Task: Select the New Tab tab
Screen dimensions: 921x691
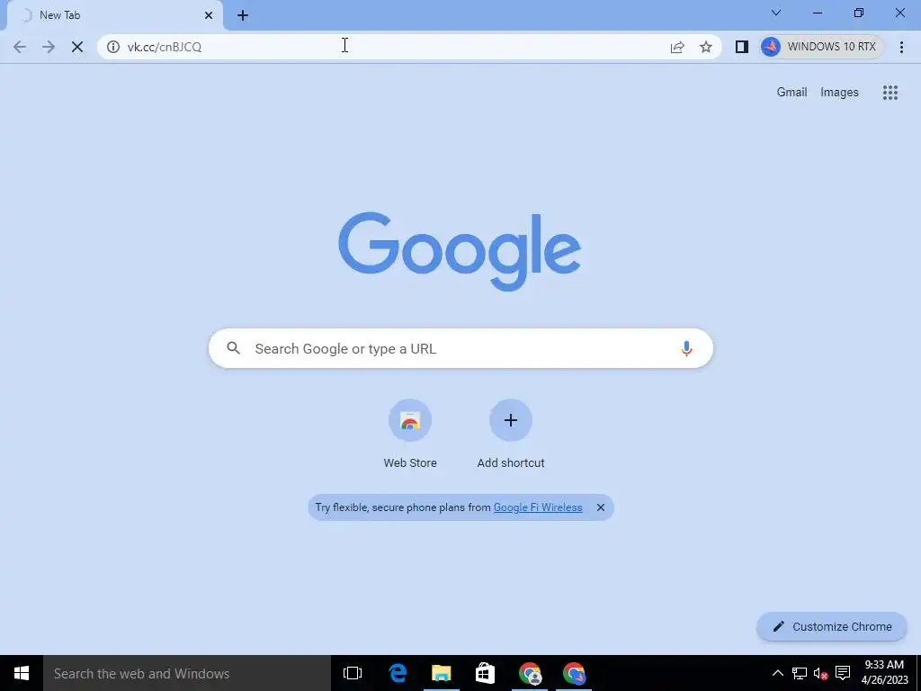Action: [114, 15]
